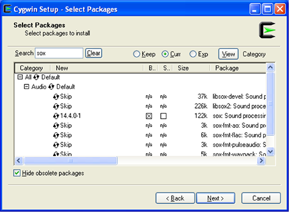Toggle the cycle icon on libsox-devel row
This screenshot has width=289, height=212.
56,96
